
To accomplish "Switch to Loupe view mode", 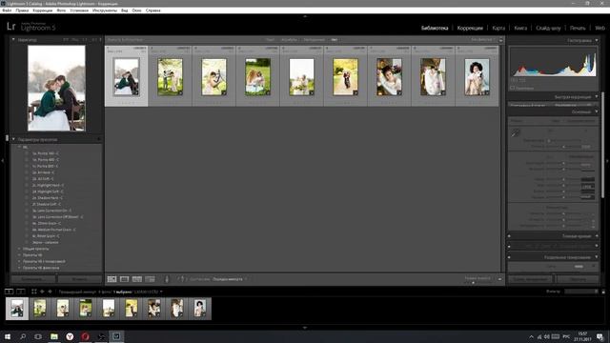I will [x=125, y=279].
